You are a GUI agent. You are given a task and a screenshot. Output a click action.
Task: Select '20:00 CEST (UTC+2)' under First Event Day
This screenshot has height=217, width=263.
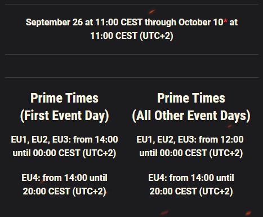tap(64, 192)
